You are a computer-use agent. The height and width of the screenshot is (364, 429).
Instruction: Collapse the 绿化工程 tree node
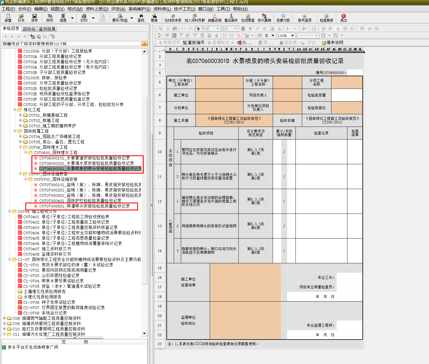pos(15,110)
